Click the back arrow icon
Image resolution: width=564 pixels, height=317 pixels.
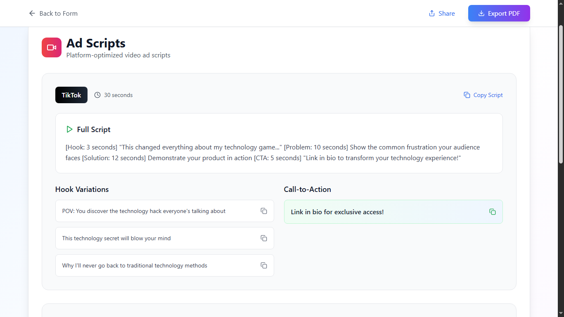(32, 13)
